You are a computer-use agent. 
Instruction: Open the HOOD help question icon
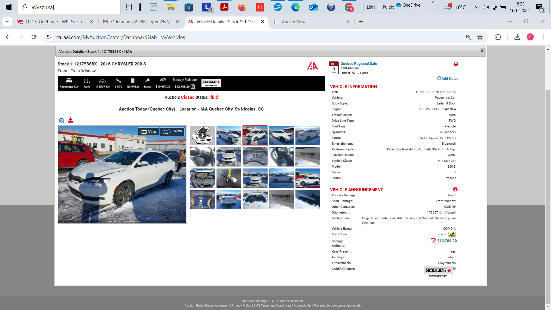pyautogui.click(x=454, y=206)
